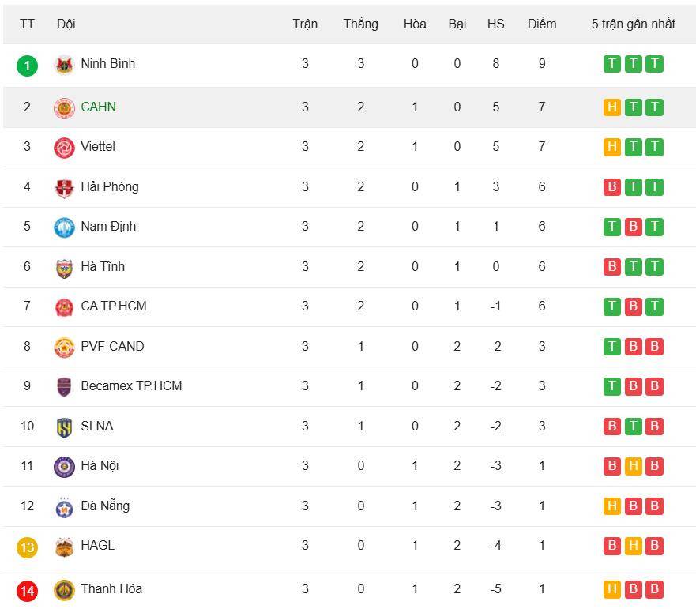Click the Hải Phòng club crest
The image size is (696, 609).
click(64, 188)
